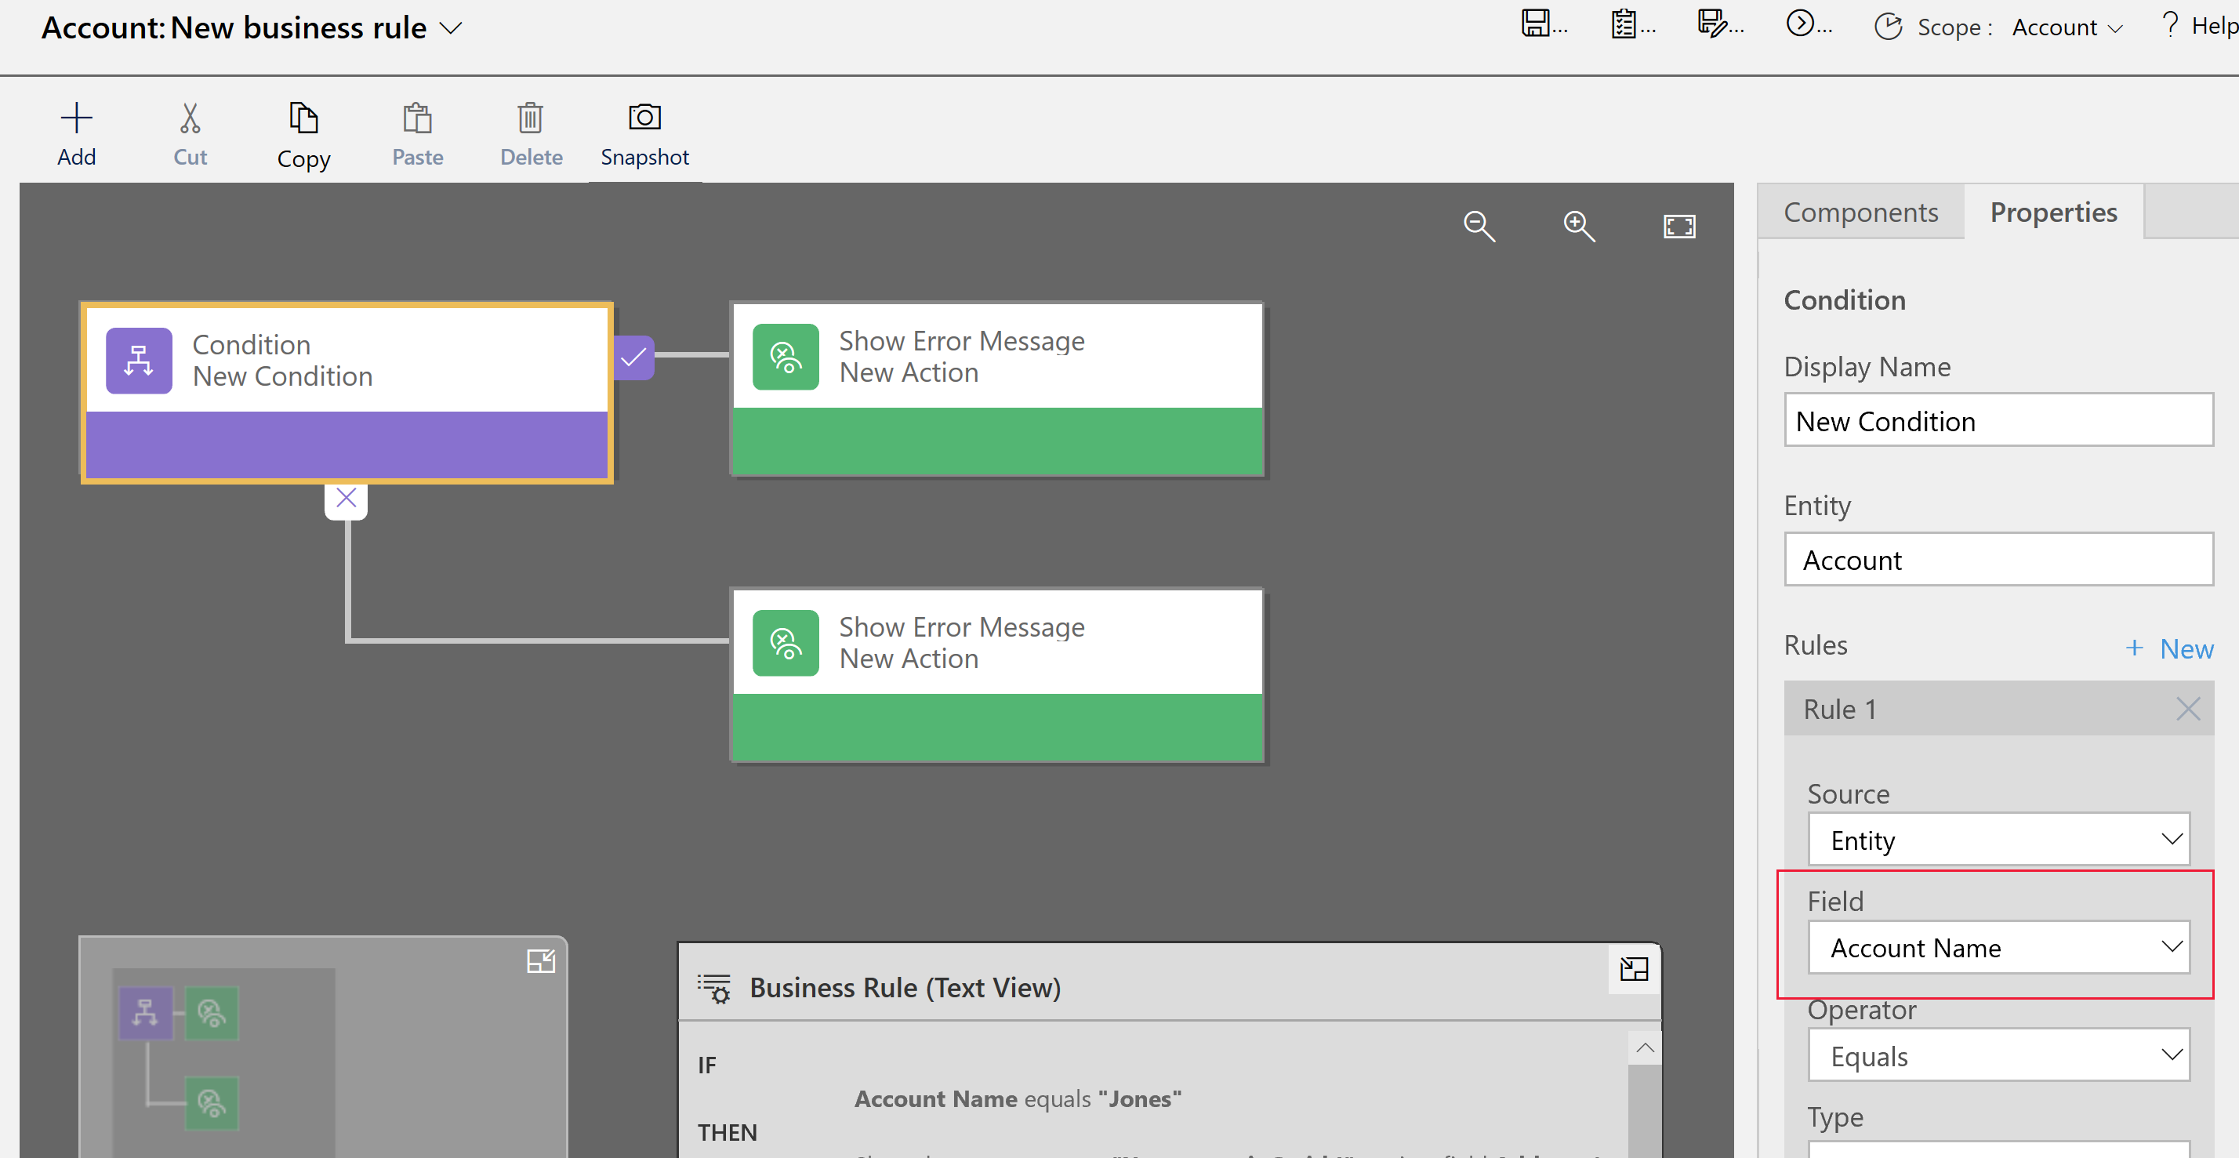
Task: Click the Condition node icon
Action: [139, 361]
